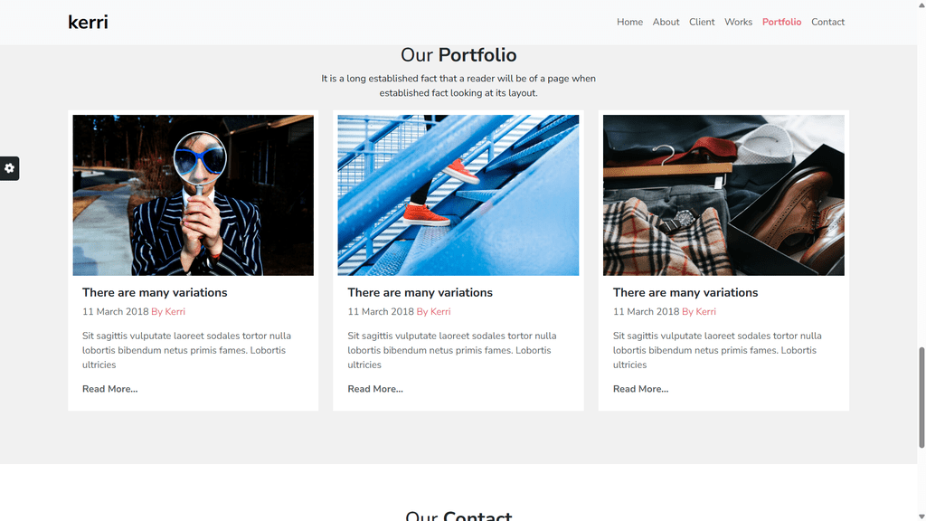Select the Portfolio nav item
This screenshot has height=521, width=926.
pyautogui.click(x=781, y=22)
